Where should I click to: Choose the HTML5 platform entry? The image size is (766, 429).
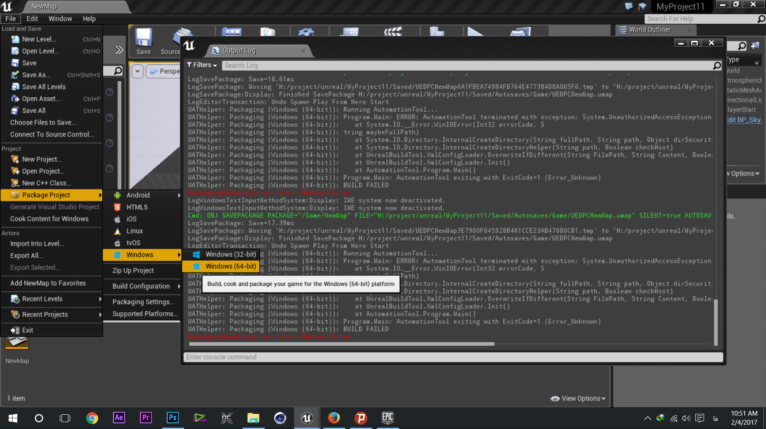[x=142, y=207]
